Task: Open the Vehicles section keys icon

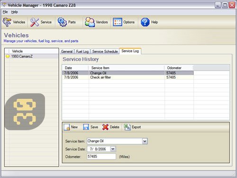Action: (7, 22)
